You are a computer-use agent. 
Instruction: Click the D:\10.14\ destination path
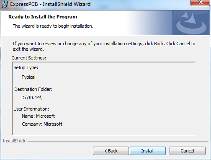click(31, 98)
